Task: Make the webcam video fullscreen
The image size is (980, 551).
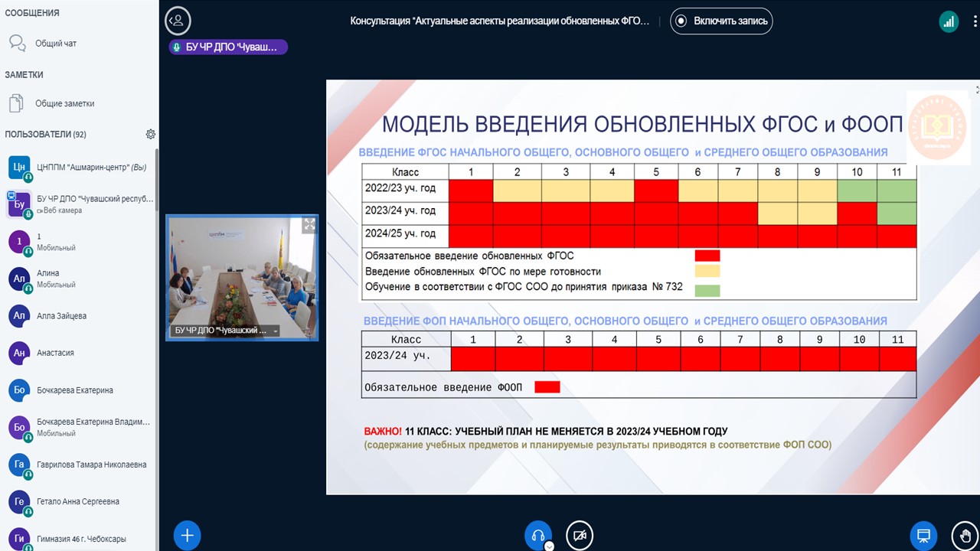Action: [309, 224]
